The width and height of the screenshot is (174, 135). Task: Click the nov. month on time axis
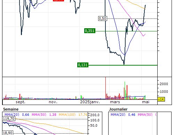pos(53,102)
